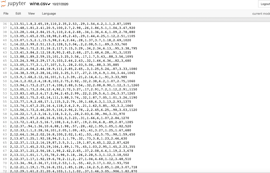Click the Logout button
The height and width of the screenshot is (173, 270).
[x=265, y=4]
